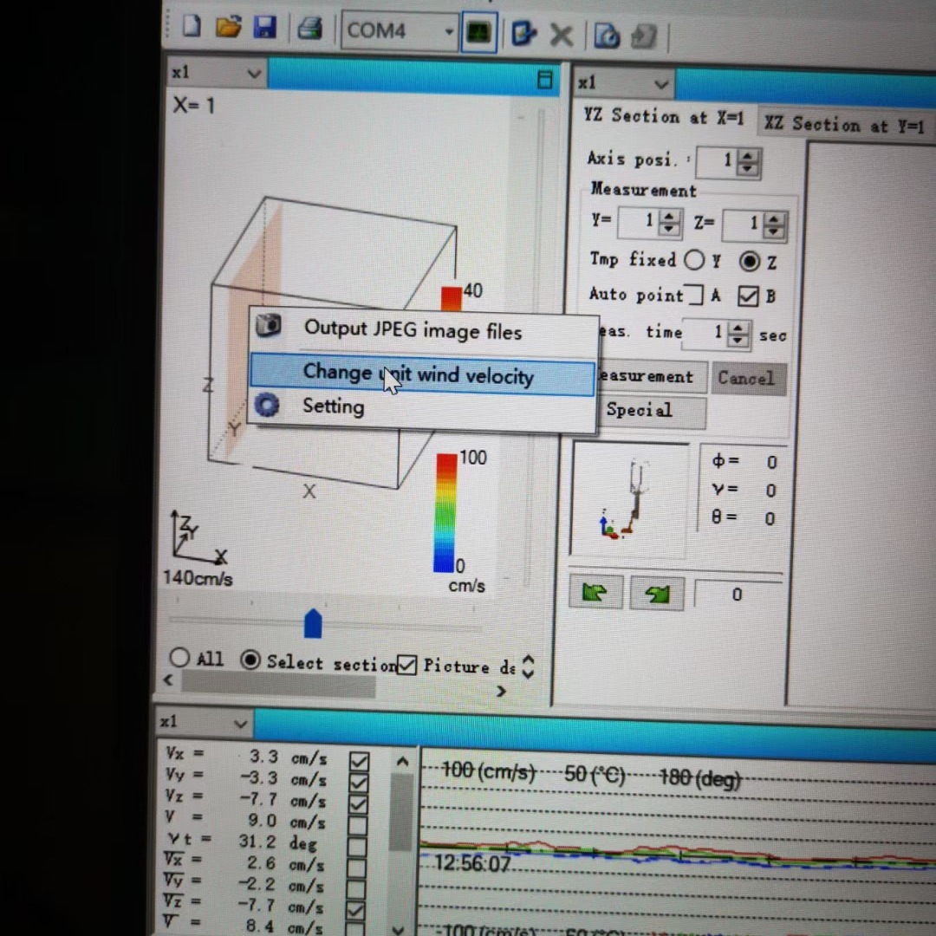
Task: Click left arrow of horizontal scrollbar
Action: pos(168,679)
